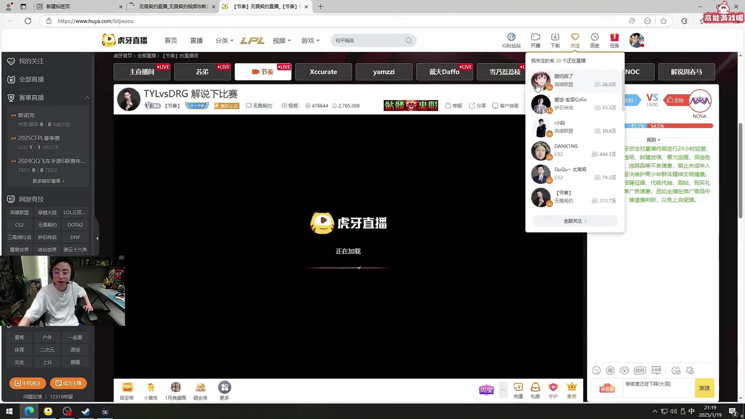This screenshot has height=419, width=745.
Task: Click the blue 45.5% support bar
Action: [x=637, y=126]
